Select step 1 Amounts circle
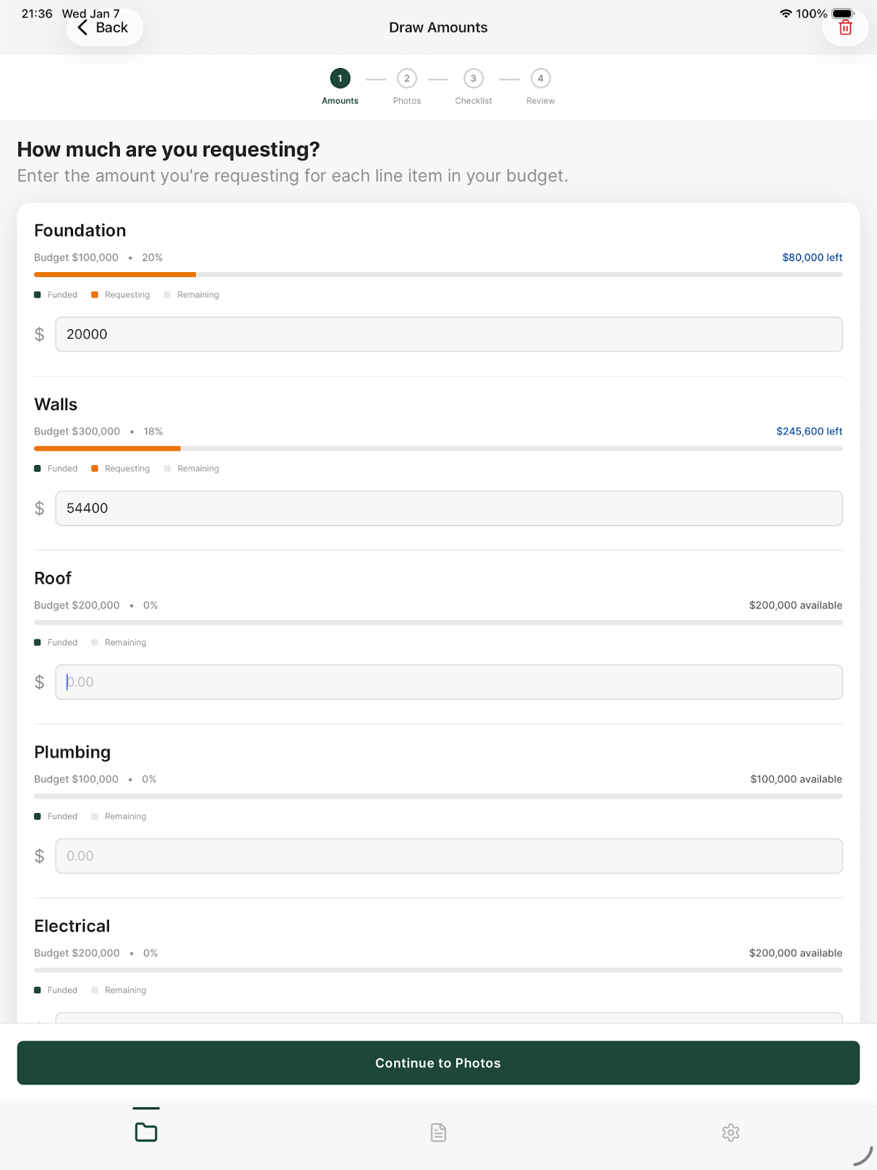 (x=340, y=79)
